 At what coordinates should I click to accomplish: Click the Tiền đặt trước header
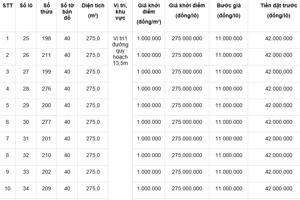pos(279,10)
